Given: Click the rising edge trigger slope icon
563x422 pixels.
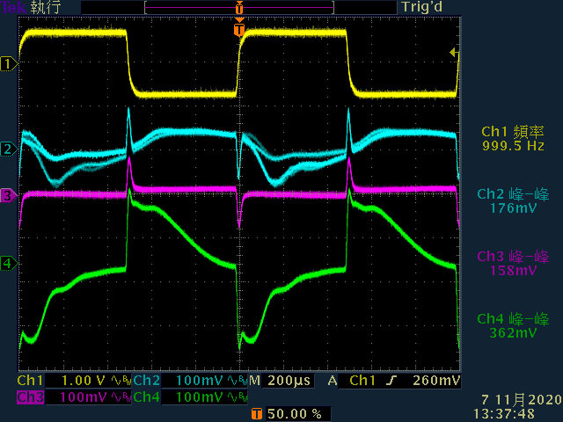Looking at the screenshot, I should (x=391, y=381).
